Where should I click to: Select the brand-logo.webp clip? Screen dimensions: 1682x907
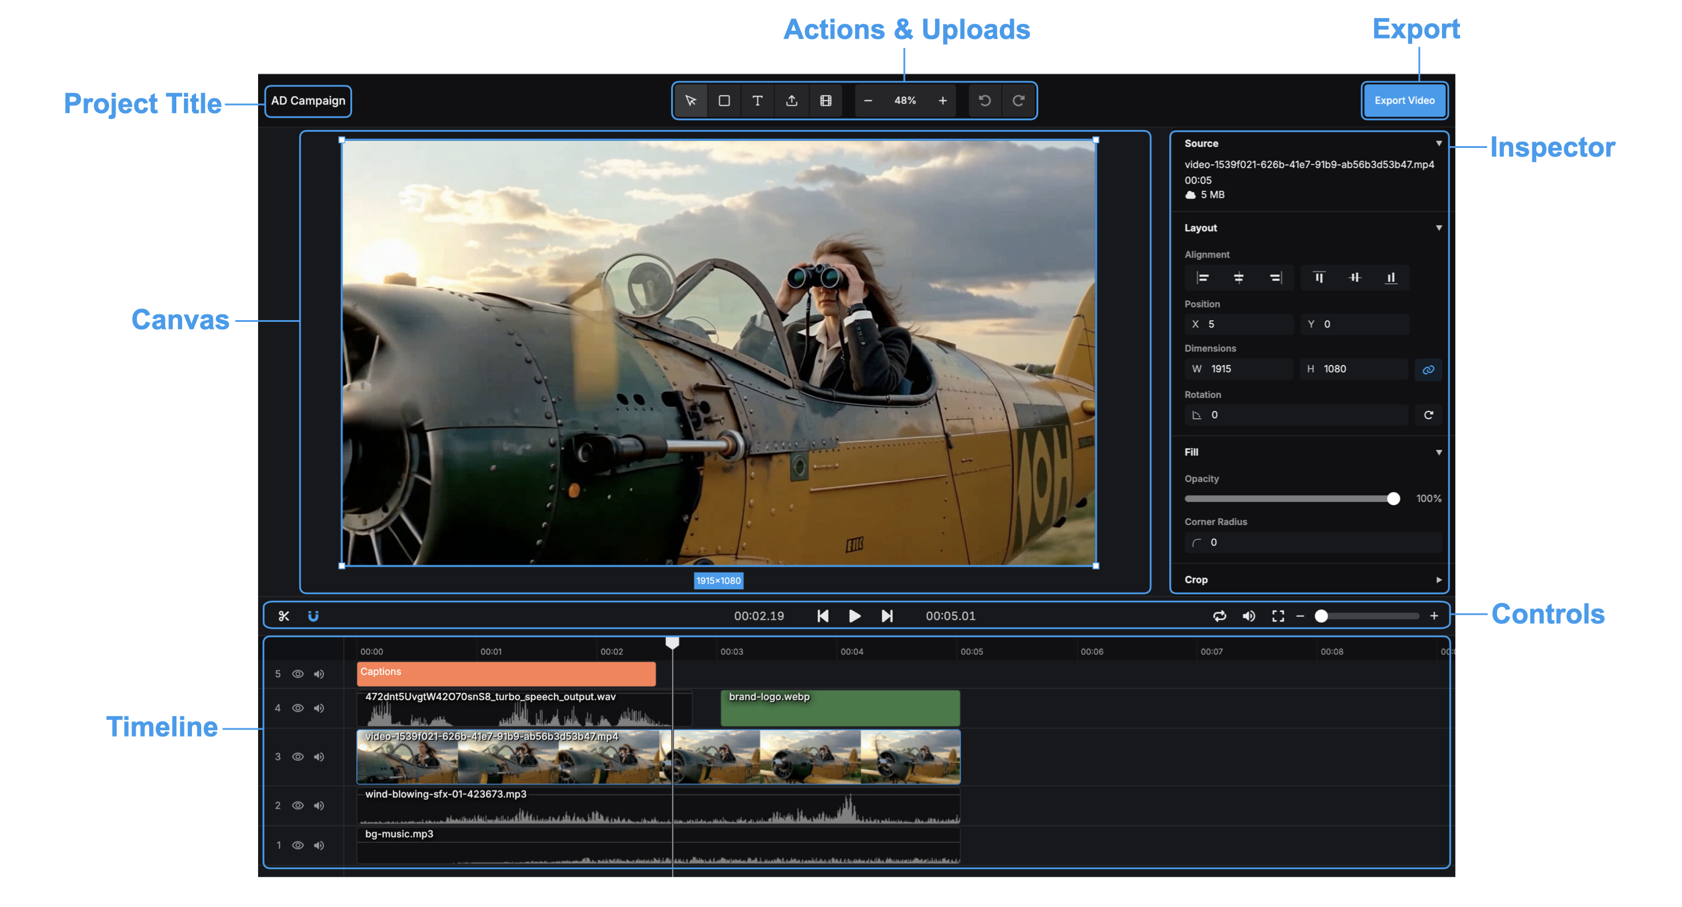click(840, 709)
